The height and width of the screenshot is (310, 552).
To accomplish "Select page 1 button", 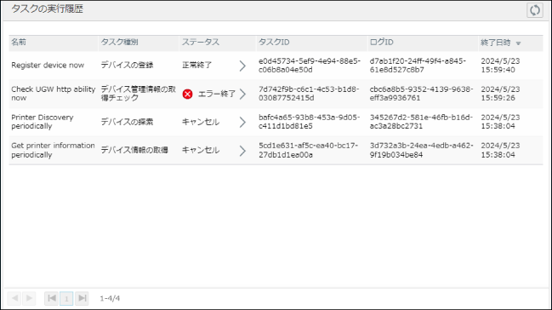I will click(x=66, y=299).
